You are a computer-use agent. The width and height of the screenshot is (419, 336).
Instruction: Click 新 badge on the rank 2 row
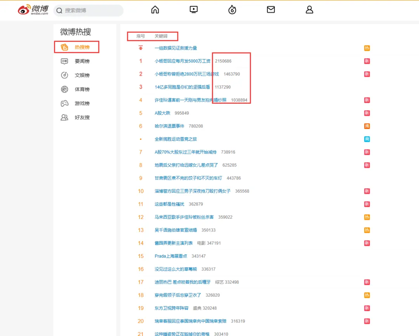tap(367, 74)
